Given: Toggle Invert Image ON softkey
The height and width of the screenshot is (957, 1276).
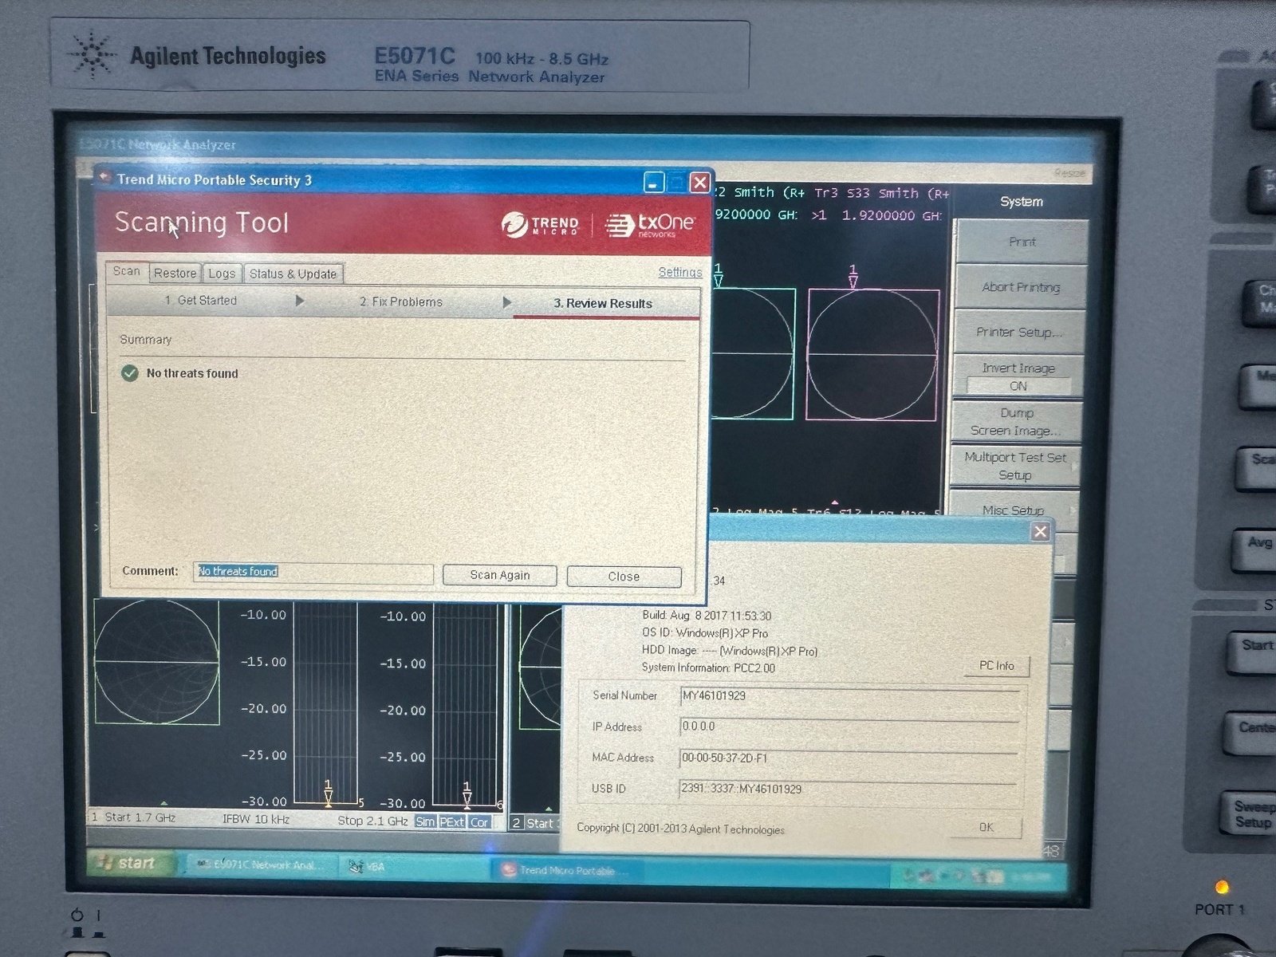Looking at the screenshot, I should click(x=1018, y=376).
